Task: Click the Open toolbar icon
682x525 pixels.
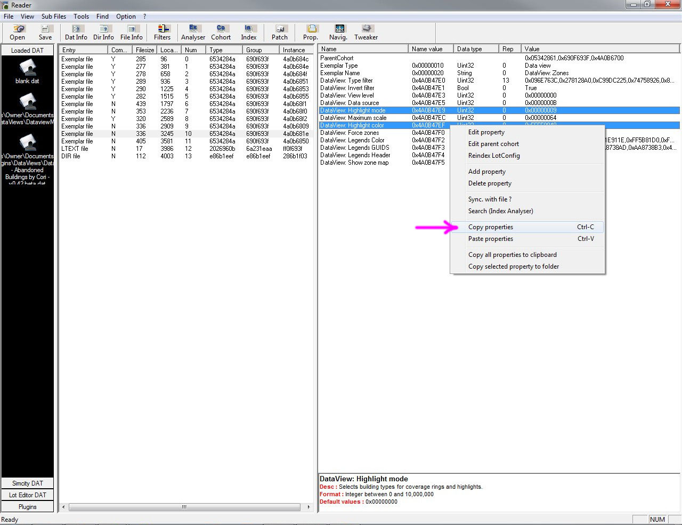Action: 17,33
